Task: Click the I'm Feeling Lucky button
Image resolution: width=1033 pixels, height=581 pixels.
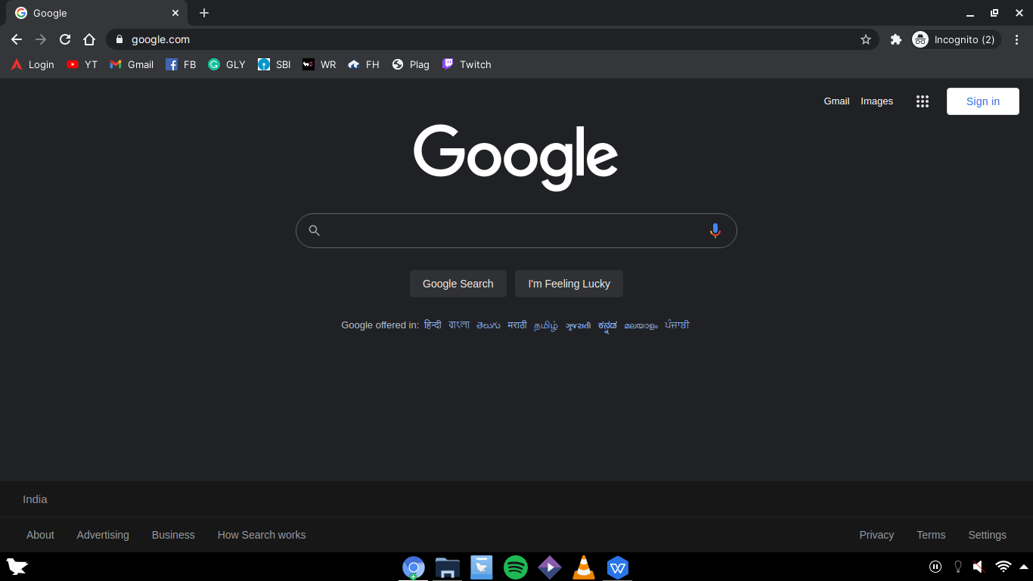Action: pos(569,284)
